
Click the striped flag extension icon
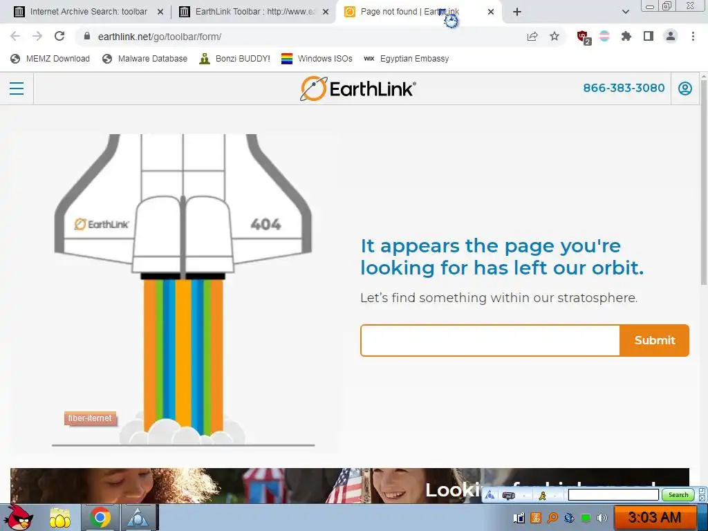604,36
